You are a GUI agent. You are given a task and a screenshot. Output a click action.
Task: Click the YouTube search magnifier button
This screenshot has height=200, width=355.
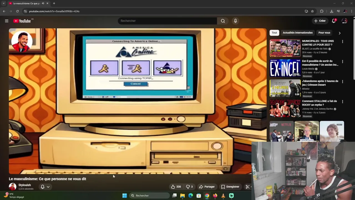(x=223, y=21)
